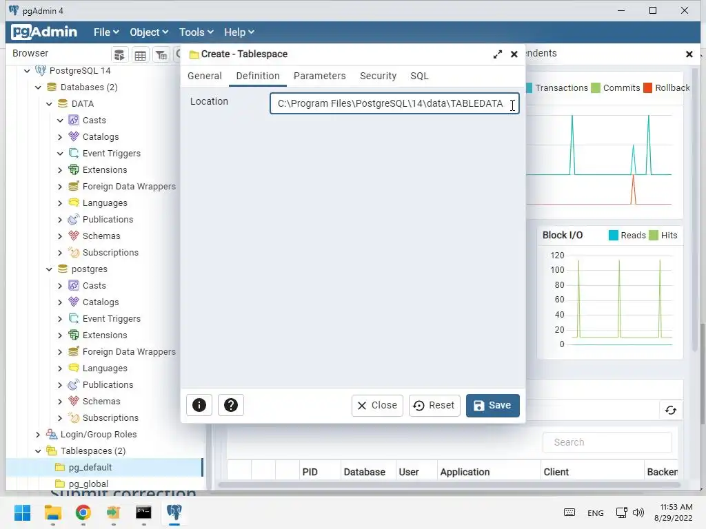Save the new tablespace
Screen dimensions: 706x529
tap(492, 405)
